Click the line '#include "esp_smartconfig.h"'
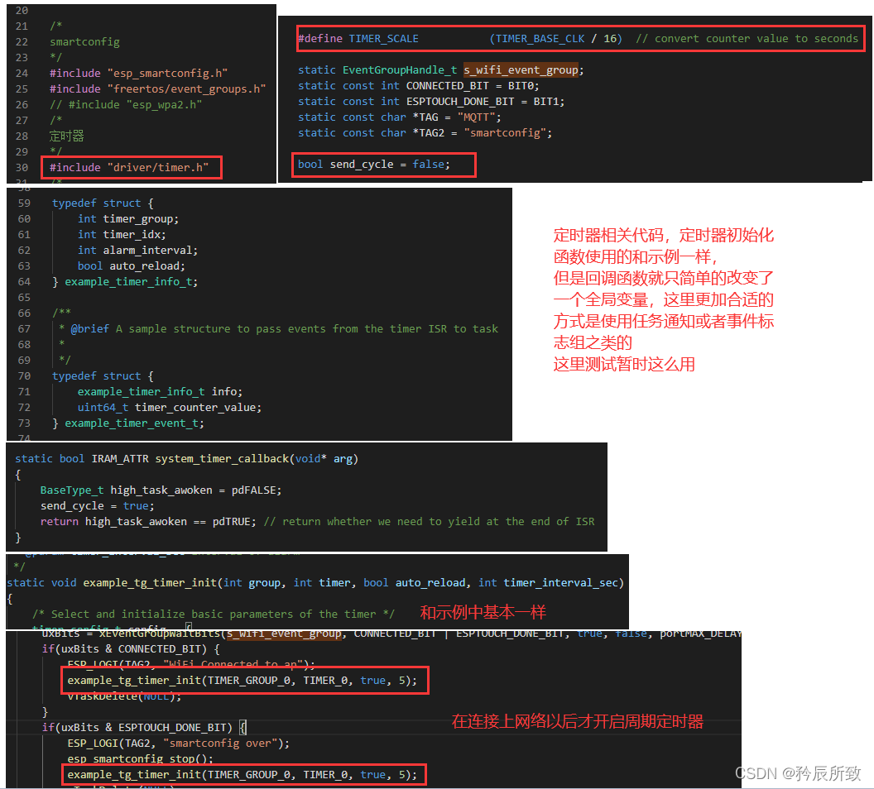 point(138,73)
